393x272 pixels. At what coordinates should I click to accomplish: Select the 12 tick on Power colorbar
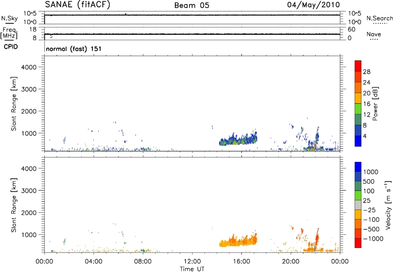(x=366, y=115)
